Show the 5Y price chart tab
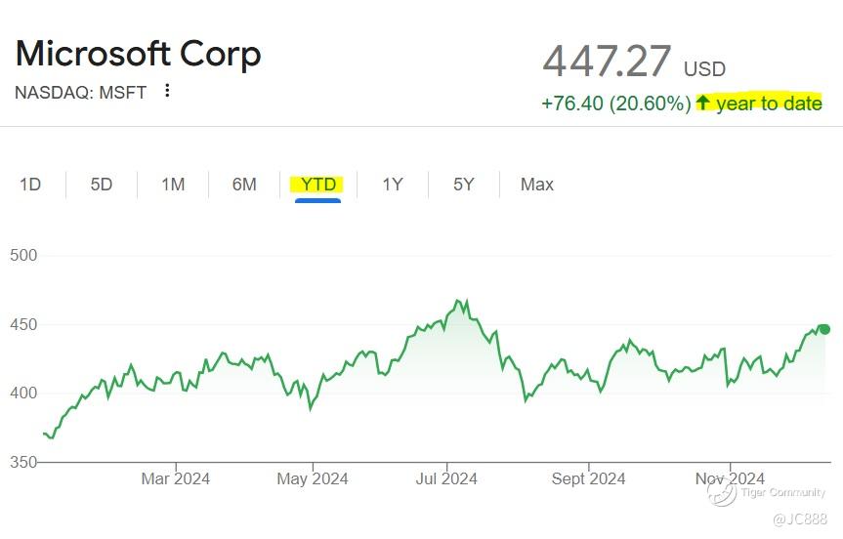 click(x=464, y=185)
